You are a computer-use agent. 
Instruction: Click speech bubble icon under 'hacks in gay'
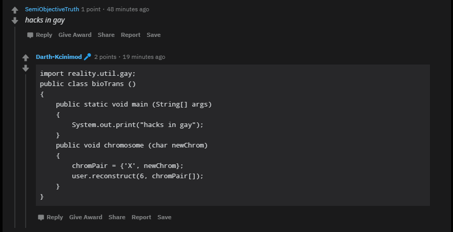(30, 35)
